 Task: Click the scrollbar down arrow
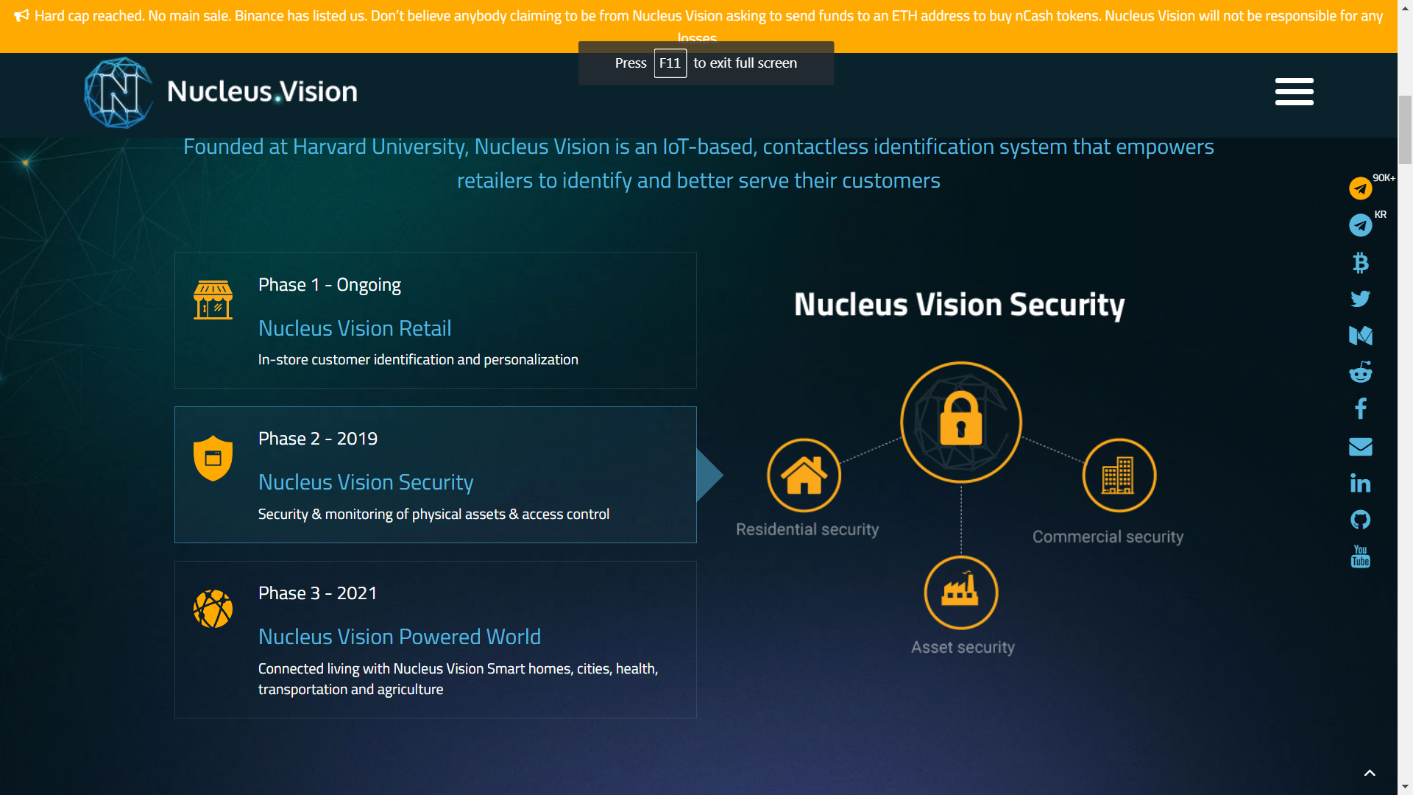[x=1405, y=787]
